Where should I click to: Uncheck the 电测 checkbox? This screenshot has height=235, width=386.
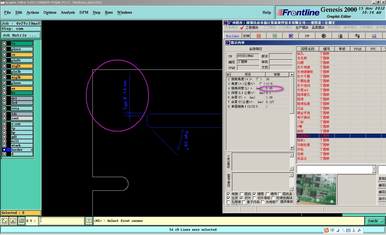(228, 194)
